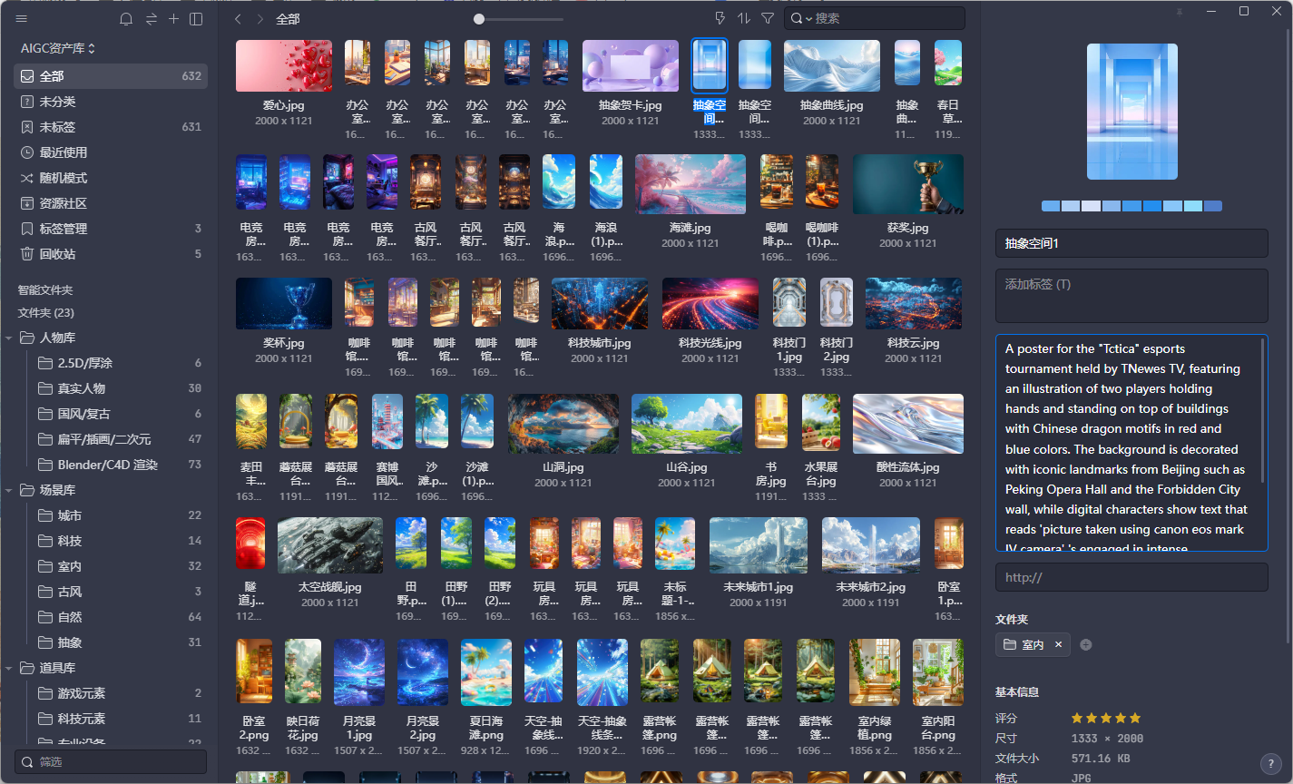
Task: Select the 太空战舰.jpg thumbnail
Action: [330, 545]
